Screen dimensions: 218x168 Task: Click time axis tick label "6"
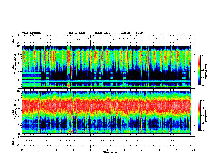[x=125, y=150]
